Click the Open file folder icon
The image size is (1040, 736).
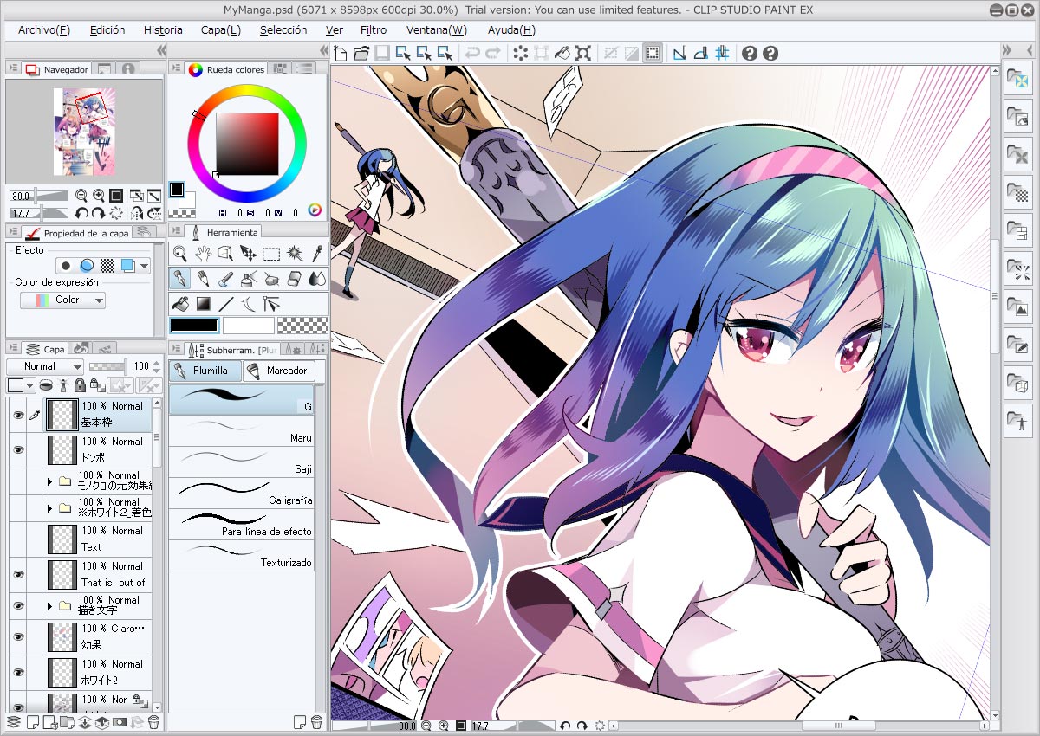click(x=361, y=54)
